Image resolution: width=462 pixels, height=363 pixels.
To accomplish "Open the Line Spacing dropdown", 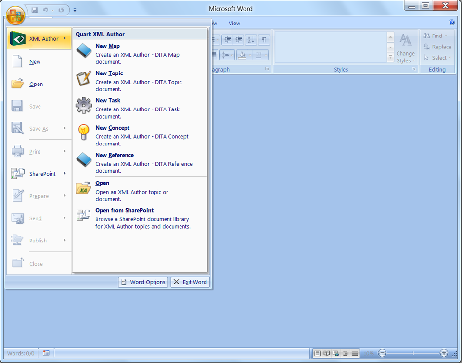I will pos(227,55).
